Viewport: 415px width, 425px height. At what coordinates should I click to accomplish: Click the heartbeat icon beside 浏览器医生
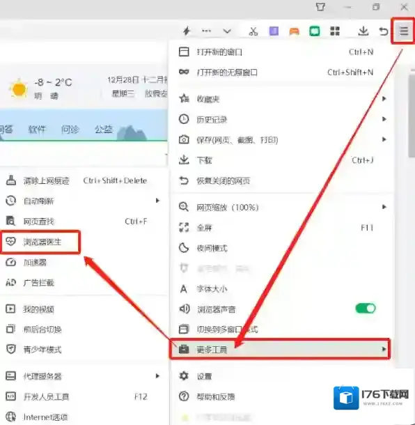(11, 241)
